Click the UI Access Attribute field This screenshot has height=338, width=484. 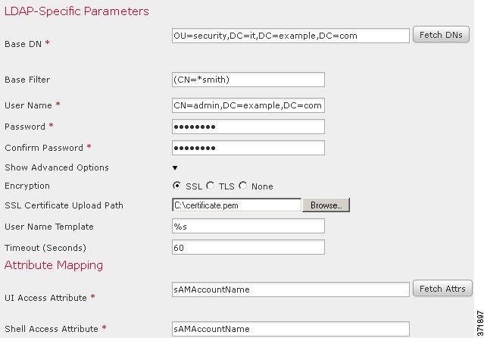291,289
